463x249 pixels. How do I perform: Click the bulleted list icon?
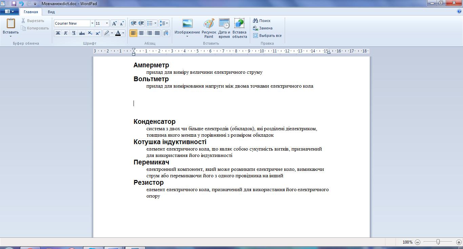tap(150, 23)
